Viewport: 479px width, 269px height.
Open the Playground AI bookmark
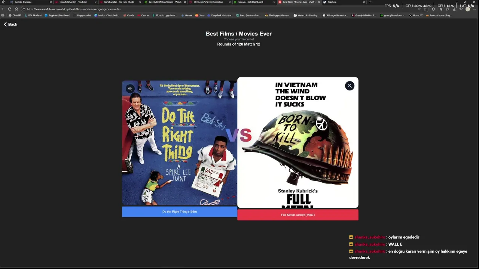(x=82, y=15)
